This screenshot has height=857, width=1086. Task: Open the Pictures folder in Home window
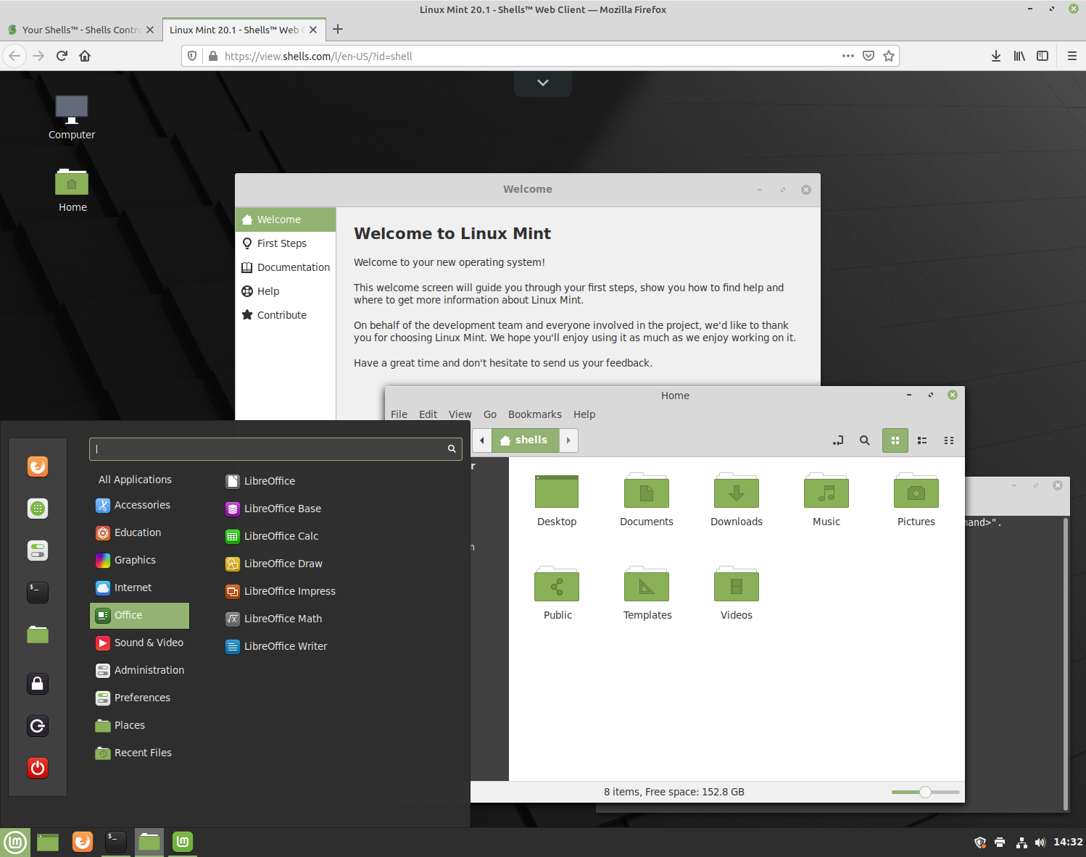916,500
